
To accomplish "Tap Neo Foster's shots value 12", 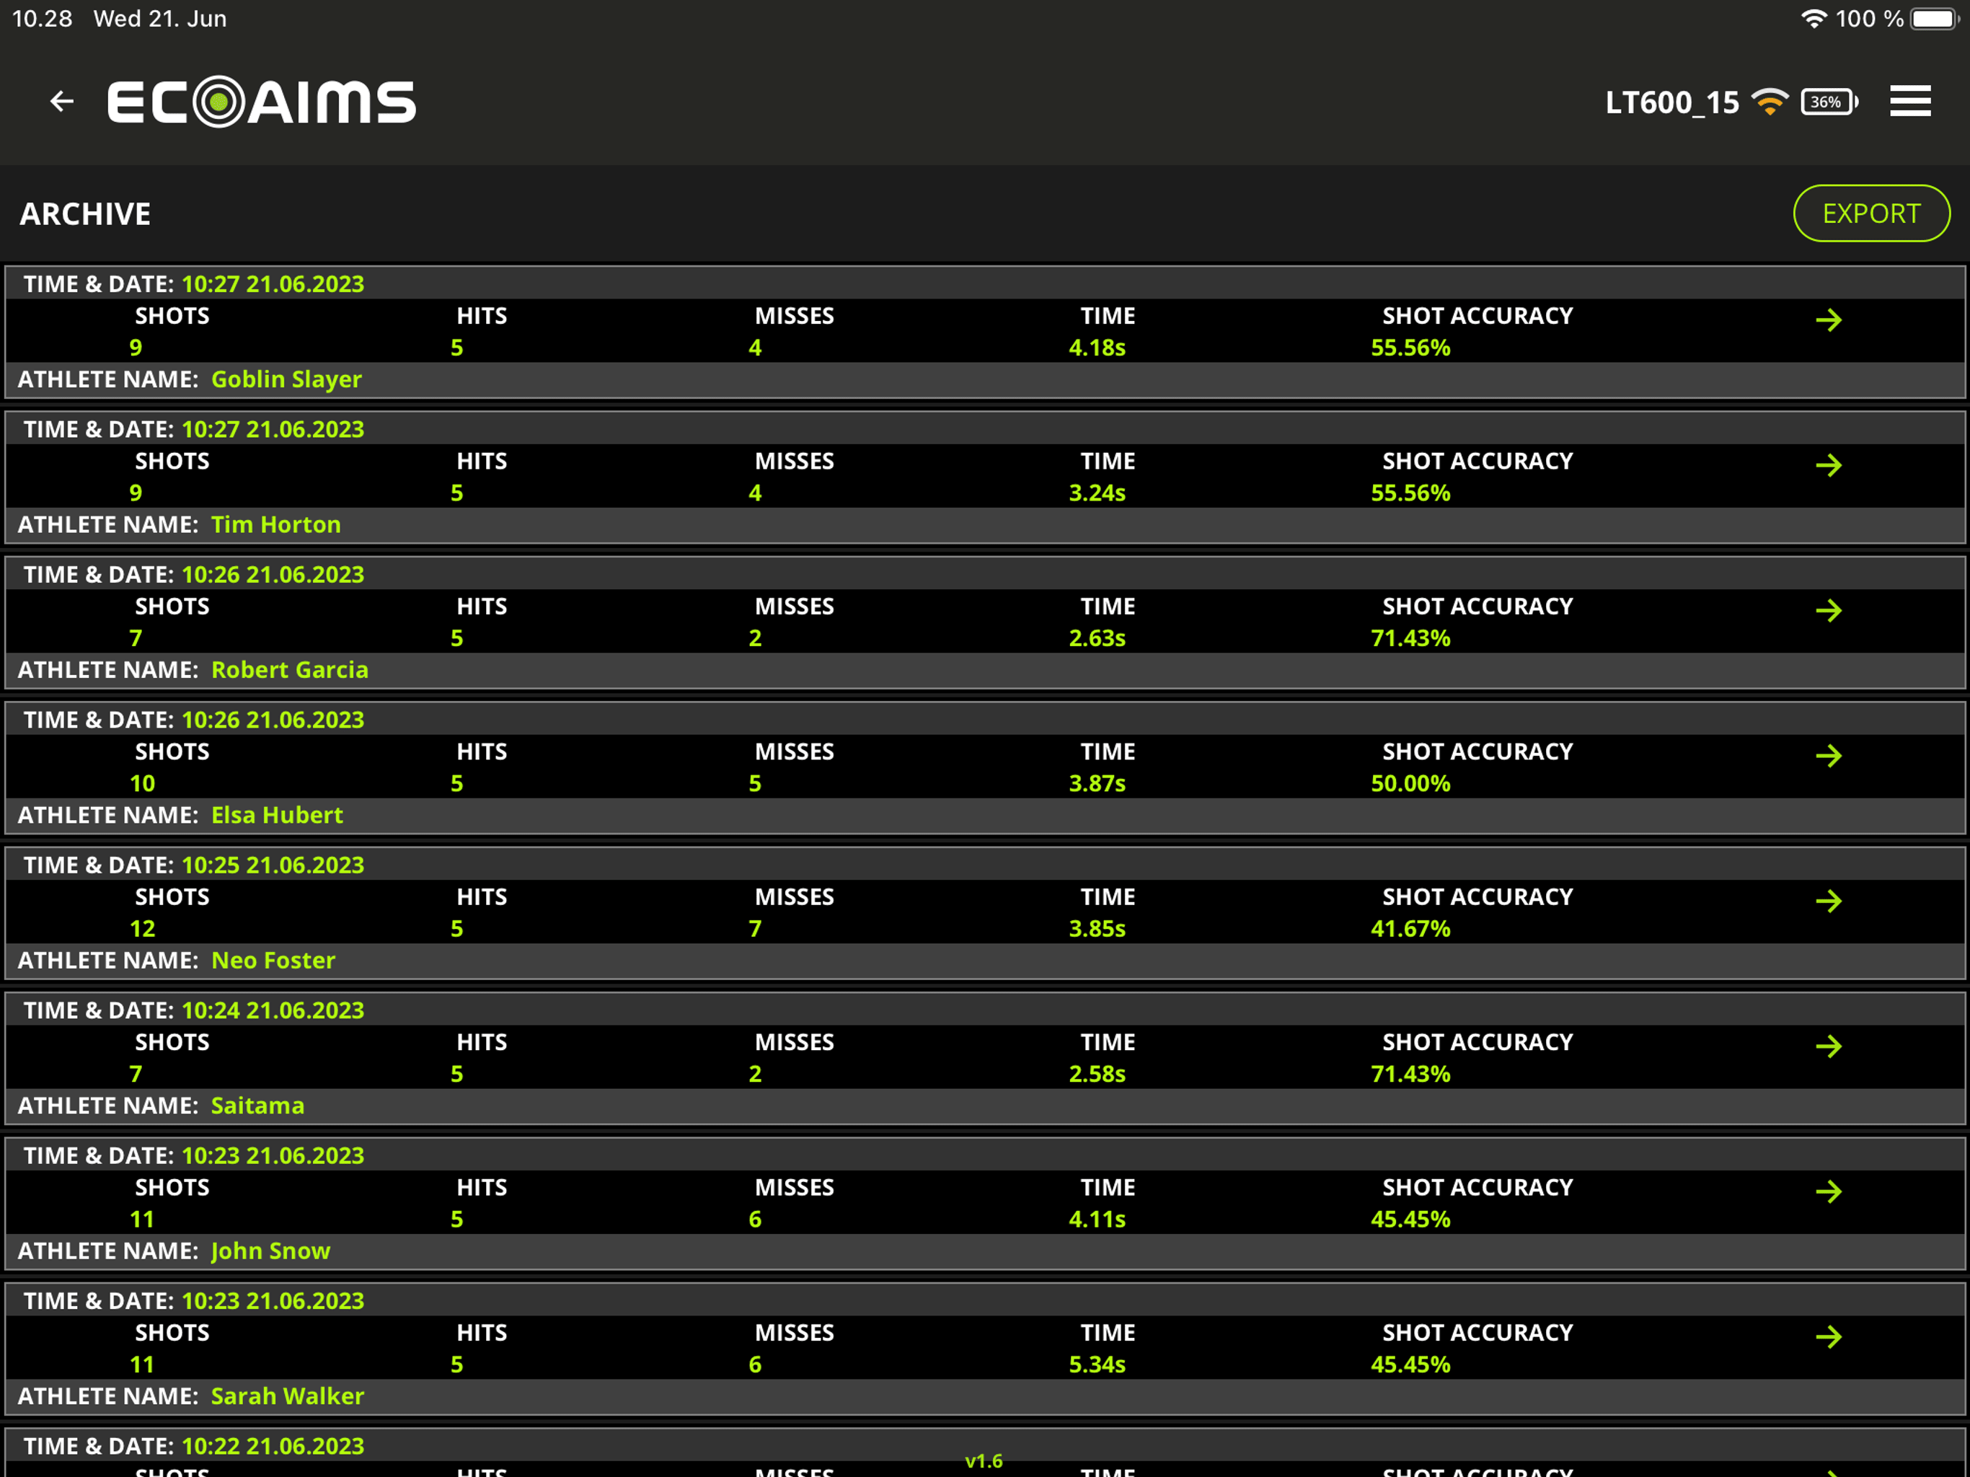I will (143, 929).
